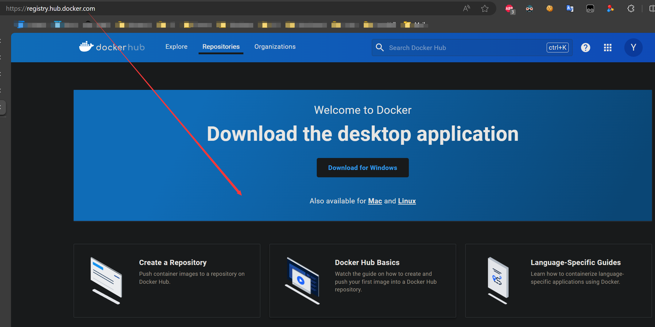Follow the Linux download link
Image resolution: width=655 pixels, height=327 pixels.
[x=407, y=201]
